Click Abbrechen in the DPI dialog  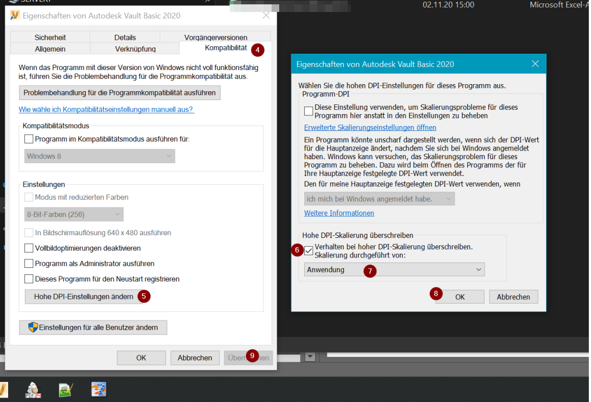click(513, 297)
